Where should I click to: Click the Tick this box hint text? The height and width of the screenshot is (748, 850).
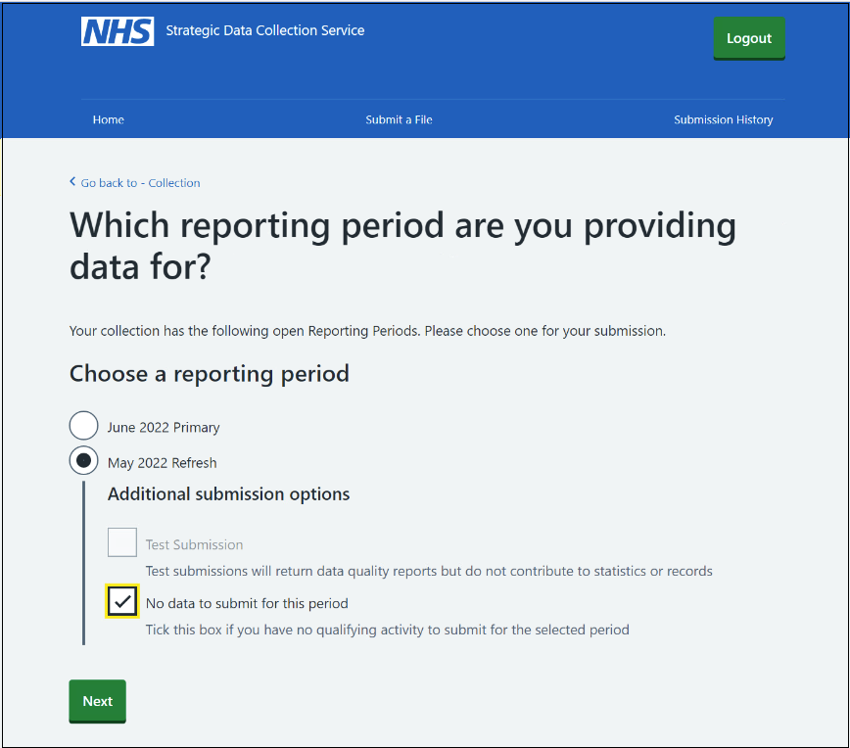(x=388, y=630)
